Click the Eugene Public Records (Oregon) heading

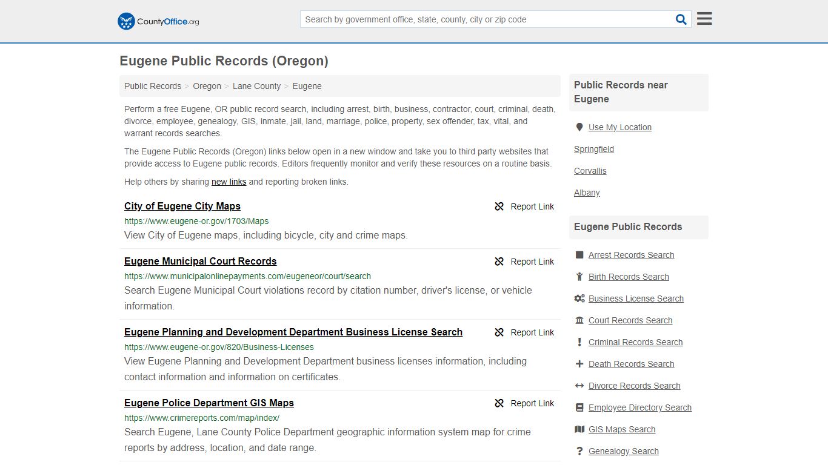coord(224,61)
